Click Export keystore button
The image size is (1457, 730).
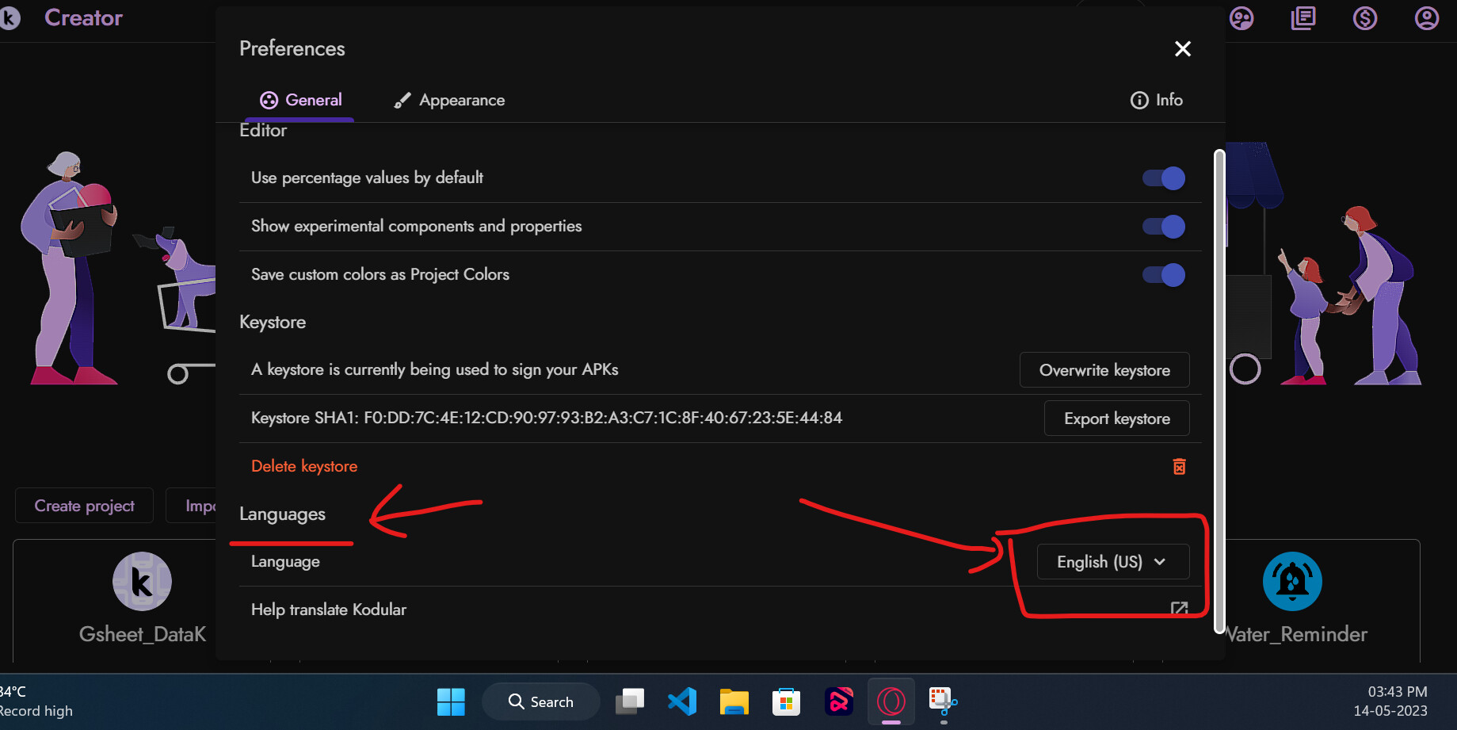(x=1116, y=419)
